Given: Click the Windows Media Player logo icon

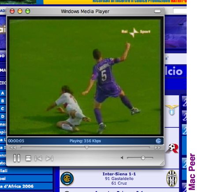Looking at the screenshot, I should point(158,141).
